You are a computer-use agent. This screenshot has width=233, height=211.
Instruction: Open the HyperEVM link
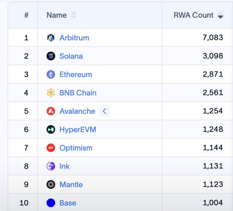tap(78, 130)
